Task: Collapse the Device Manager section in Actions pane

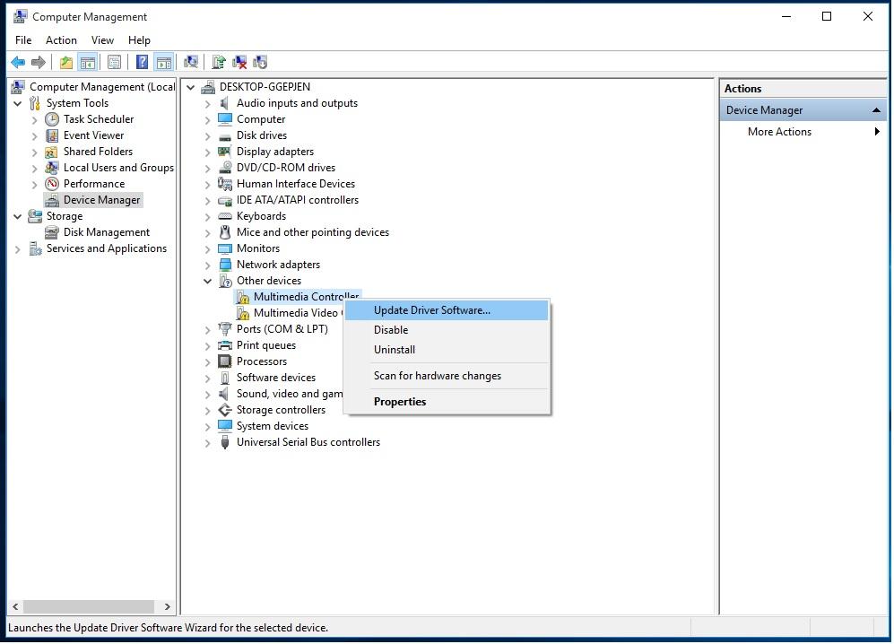Action: (876, 110)
